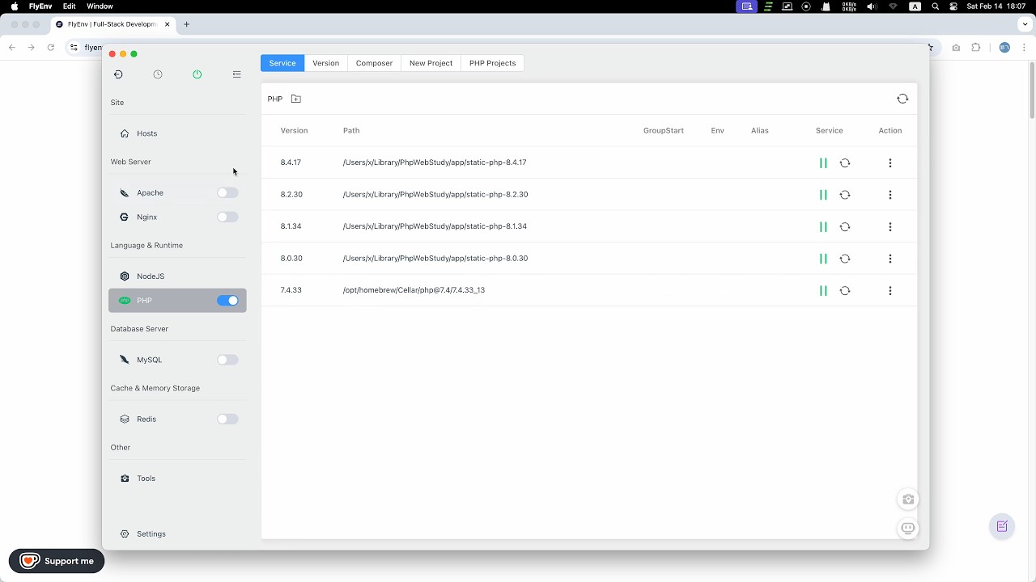Restart PHP 8.0.30 service
1036x582 pixels.
(x=845, y=259)
